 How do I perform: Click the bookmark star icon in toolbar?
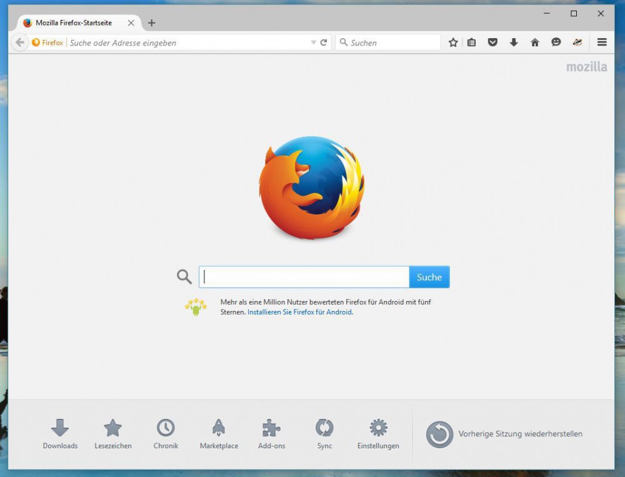pos(453,42)
